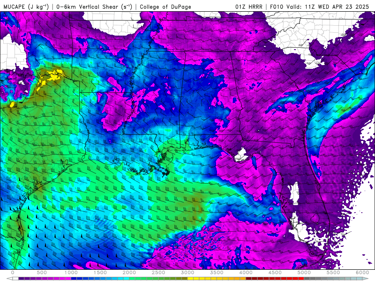Image resolution: width=375 pixels, height=281 pixels.
Task: Click the 3500 label on the color scale
Action: 217,273
